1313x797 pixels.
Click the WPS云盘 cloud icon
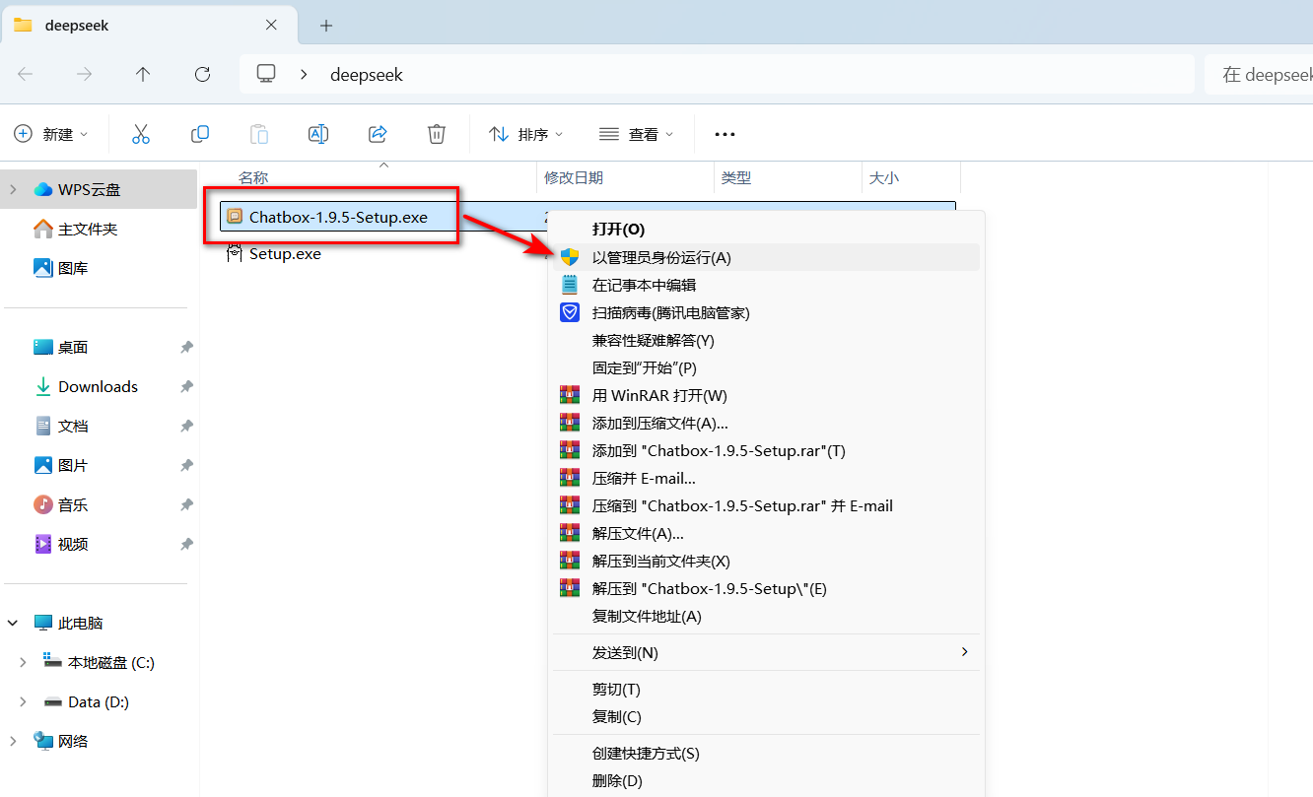click(x=43, y=189)
